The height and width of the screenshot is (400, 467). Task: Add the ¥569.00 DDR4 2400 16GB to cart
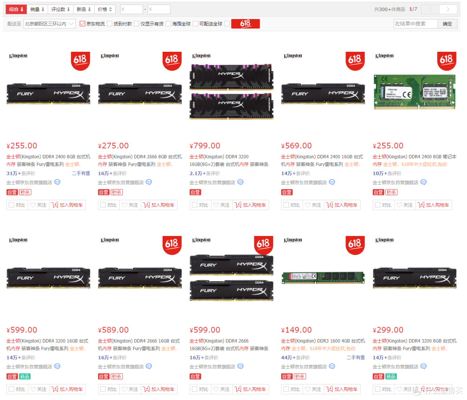(x=342, y=205)
